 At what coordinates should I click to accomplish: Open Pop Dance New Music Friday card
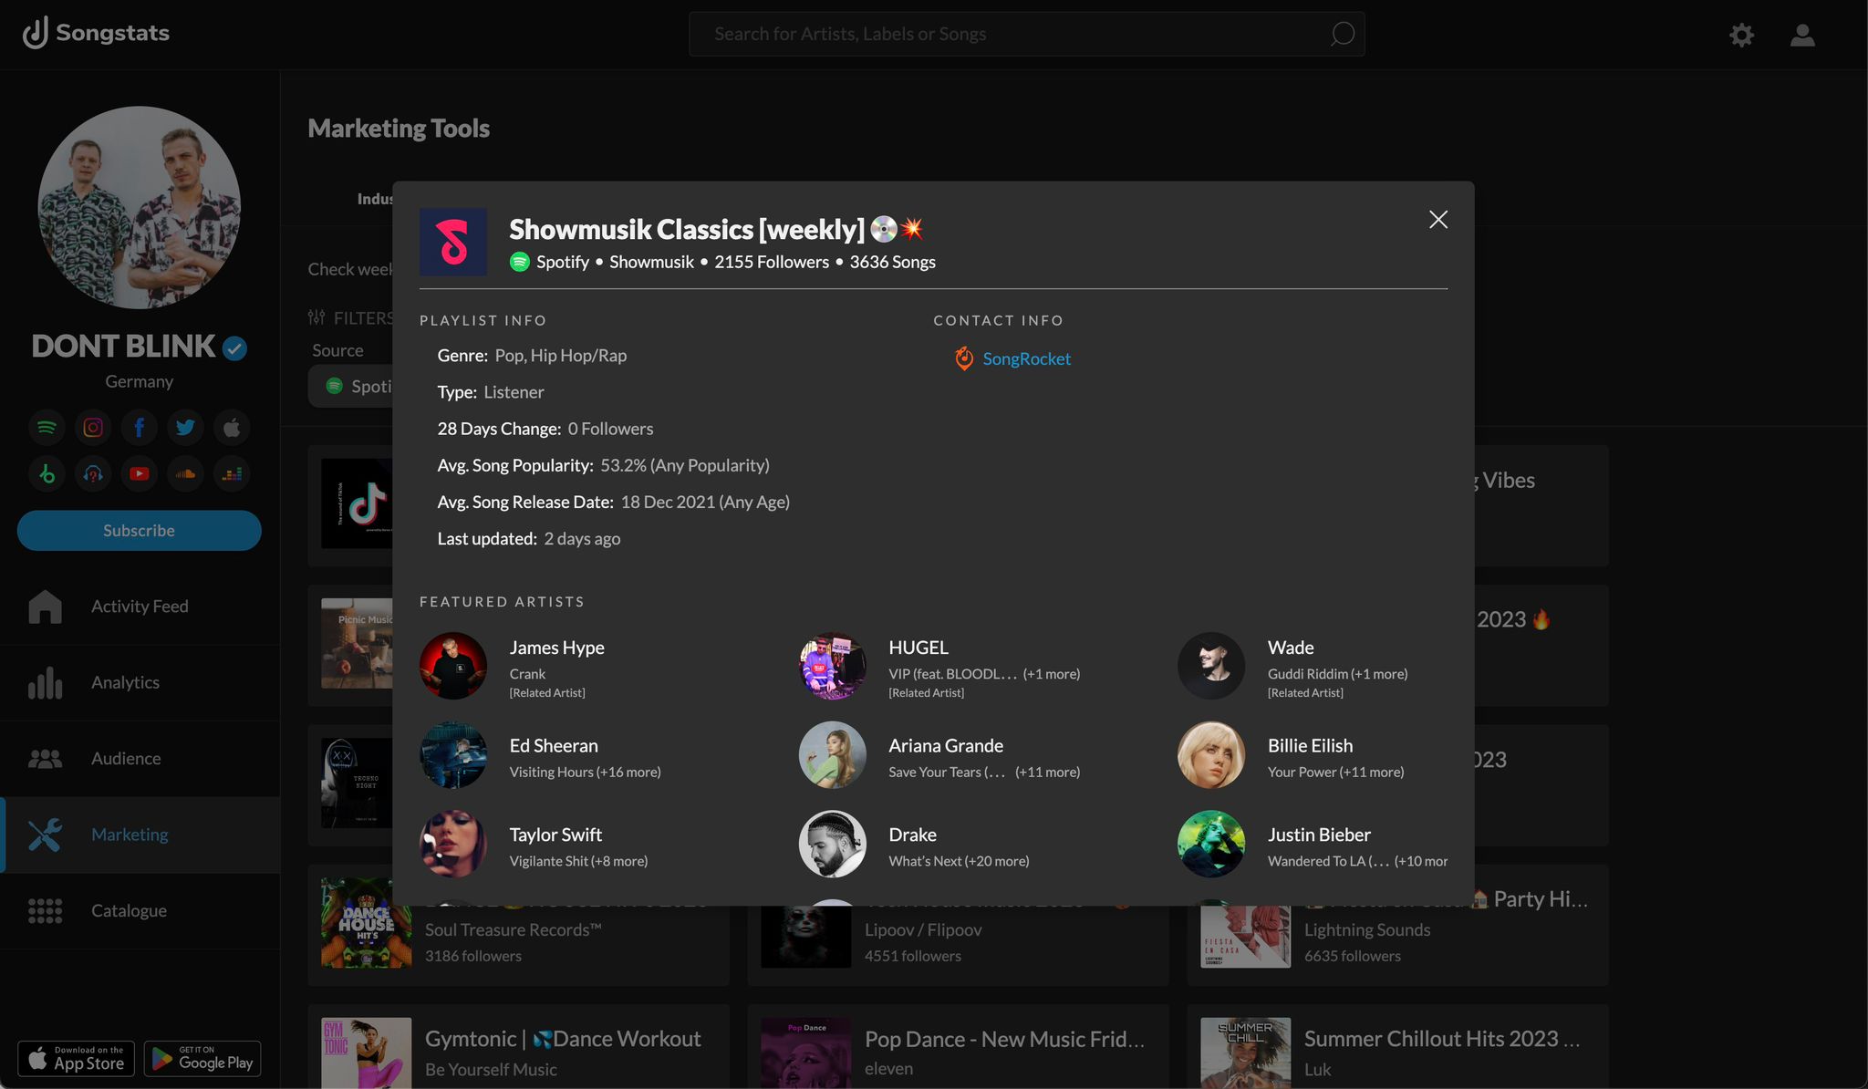(958, 1047)
